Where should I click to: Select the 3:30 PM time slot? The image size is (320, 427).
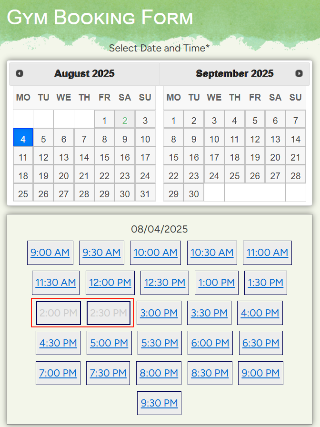(x=209, y=313)
